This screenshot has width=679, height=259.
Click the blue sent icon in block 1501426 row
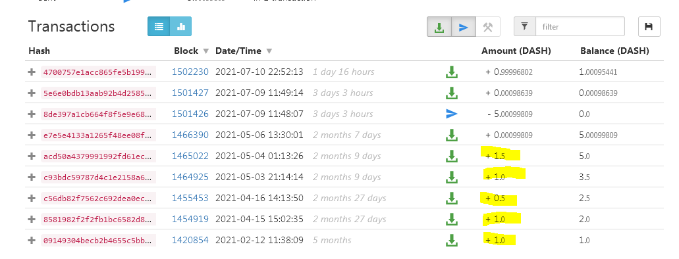452,114
